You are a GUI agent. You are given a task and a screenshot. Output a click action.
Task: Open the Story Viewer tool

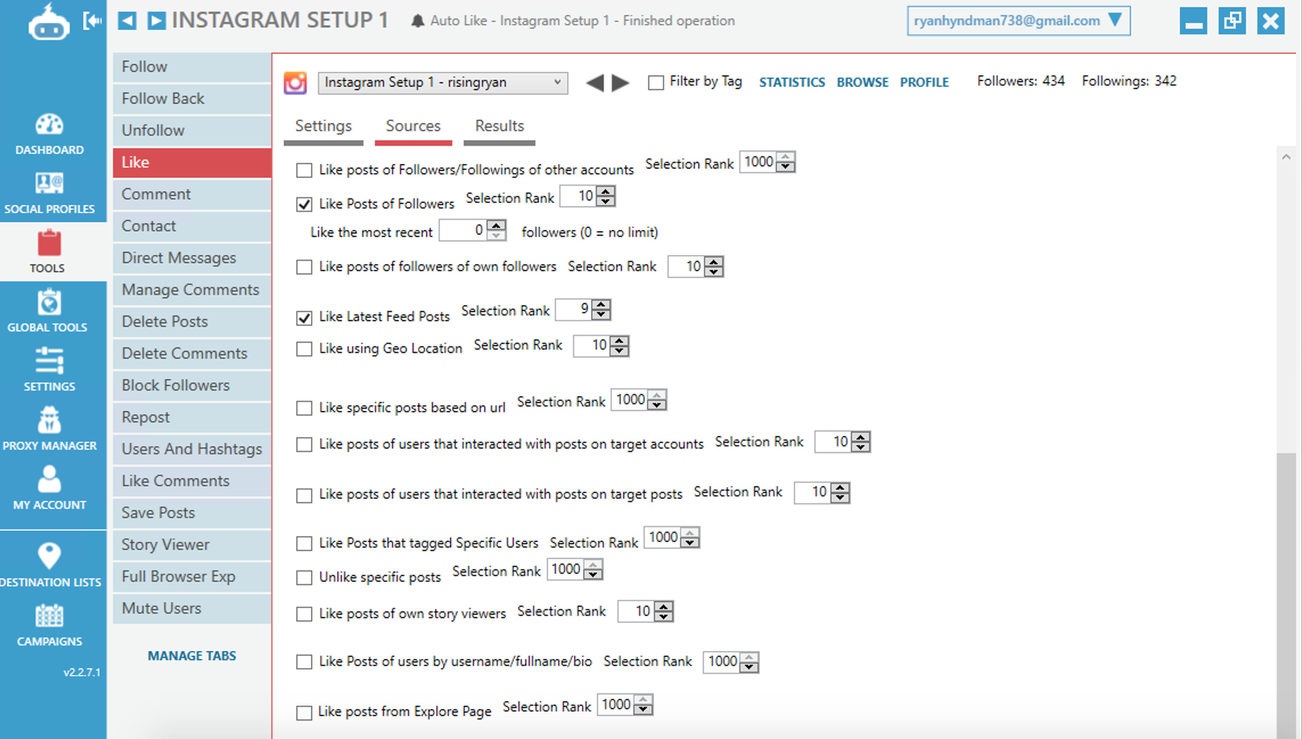click(192, 545)
